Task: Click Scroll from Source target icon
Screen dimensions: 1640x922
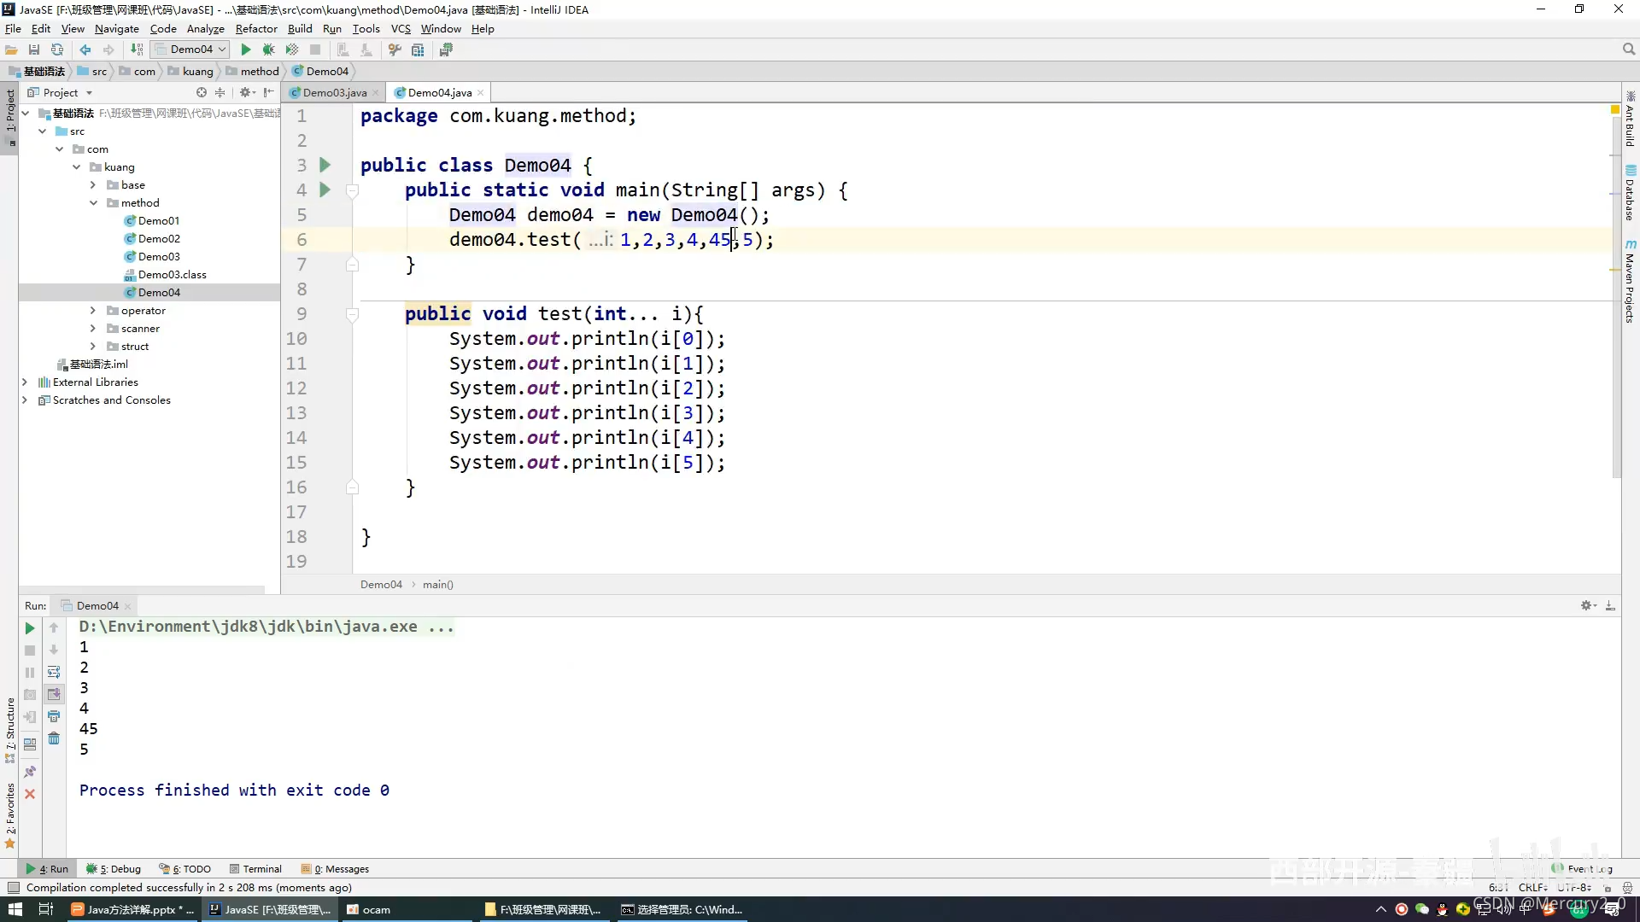Action: pyautogui.click(x=202, y=92)
